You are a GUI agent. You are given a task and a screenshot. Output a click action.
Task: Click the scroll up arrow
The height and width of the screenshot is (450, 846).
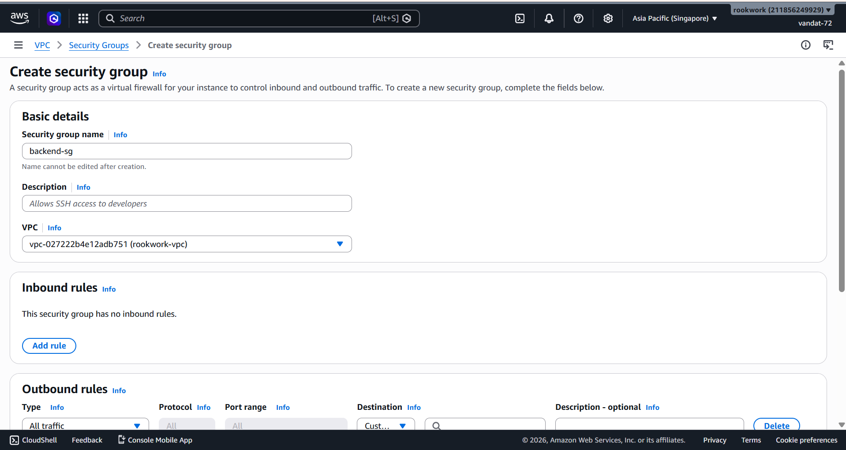coord(842,63)
